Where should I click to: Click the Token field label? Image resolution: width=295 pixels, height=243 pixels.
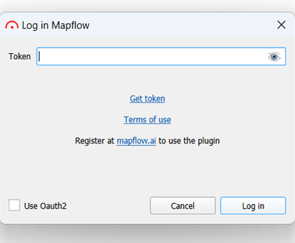(x=20, y=57)
